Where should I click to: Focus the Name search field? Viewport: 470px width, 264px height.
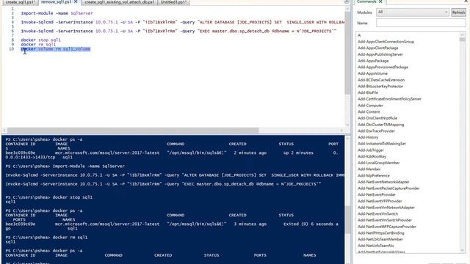pos(421,23)
